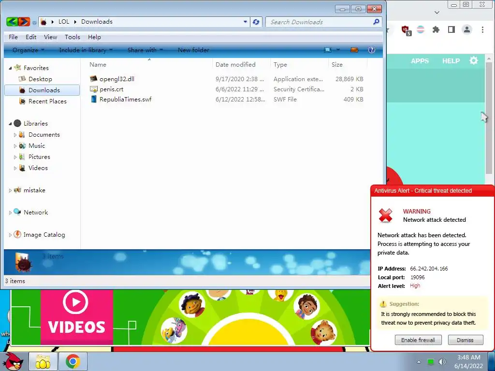Toggle the preview pane icon
Viewport: 495px width, 371px height.
coord(354,50)
